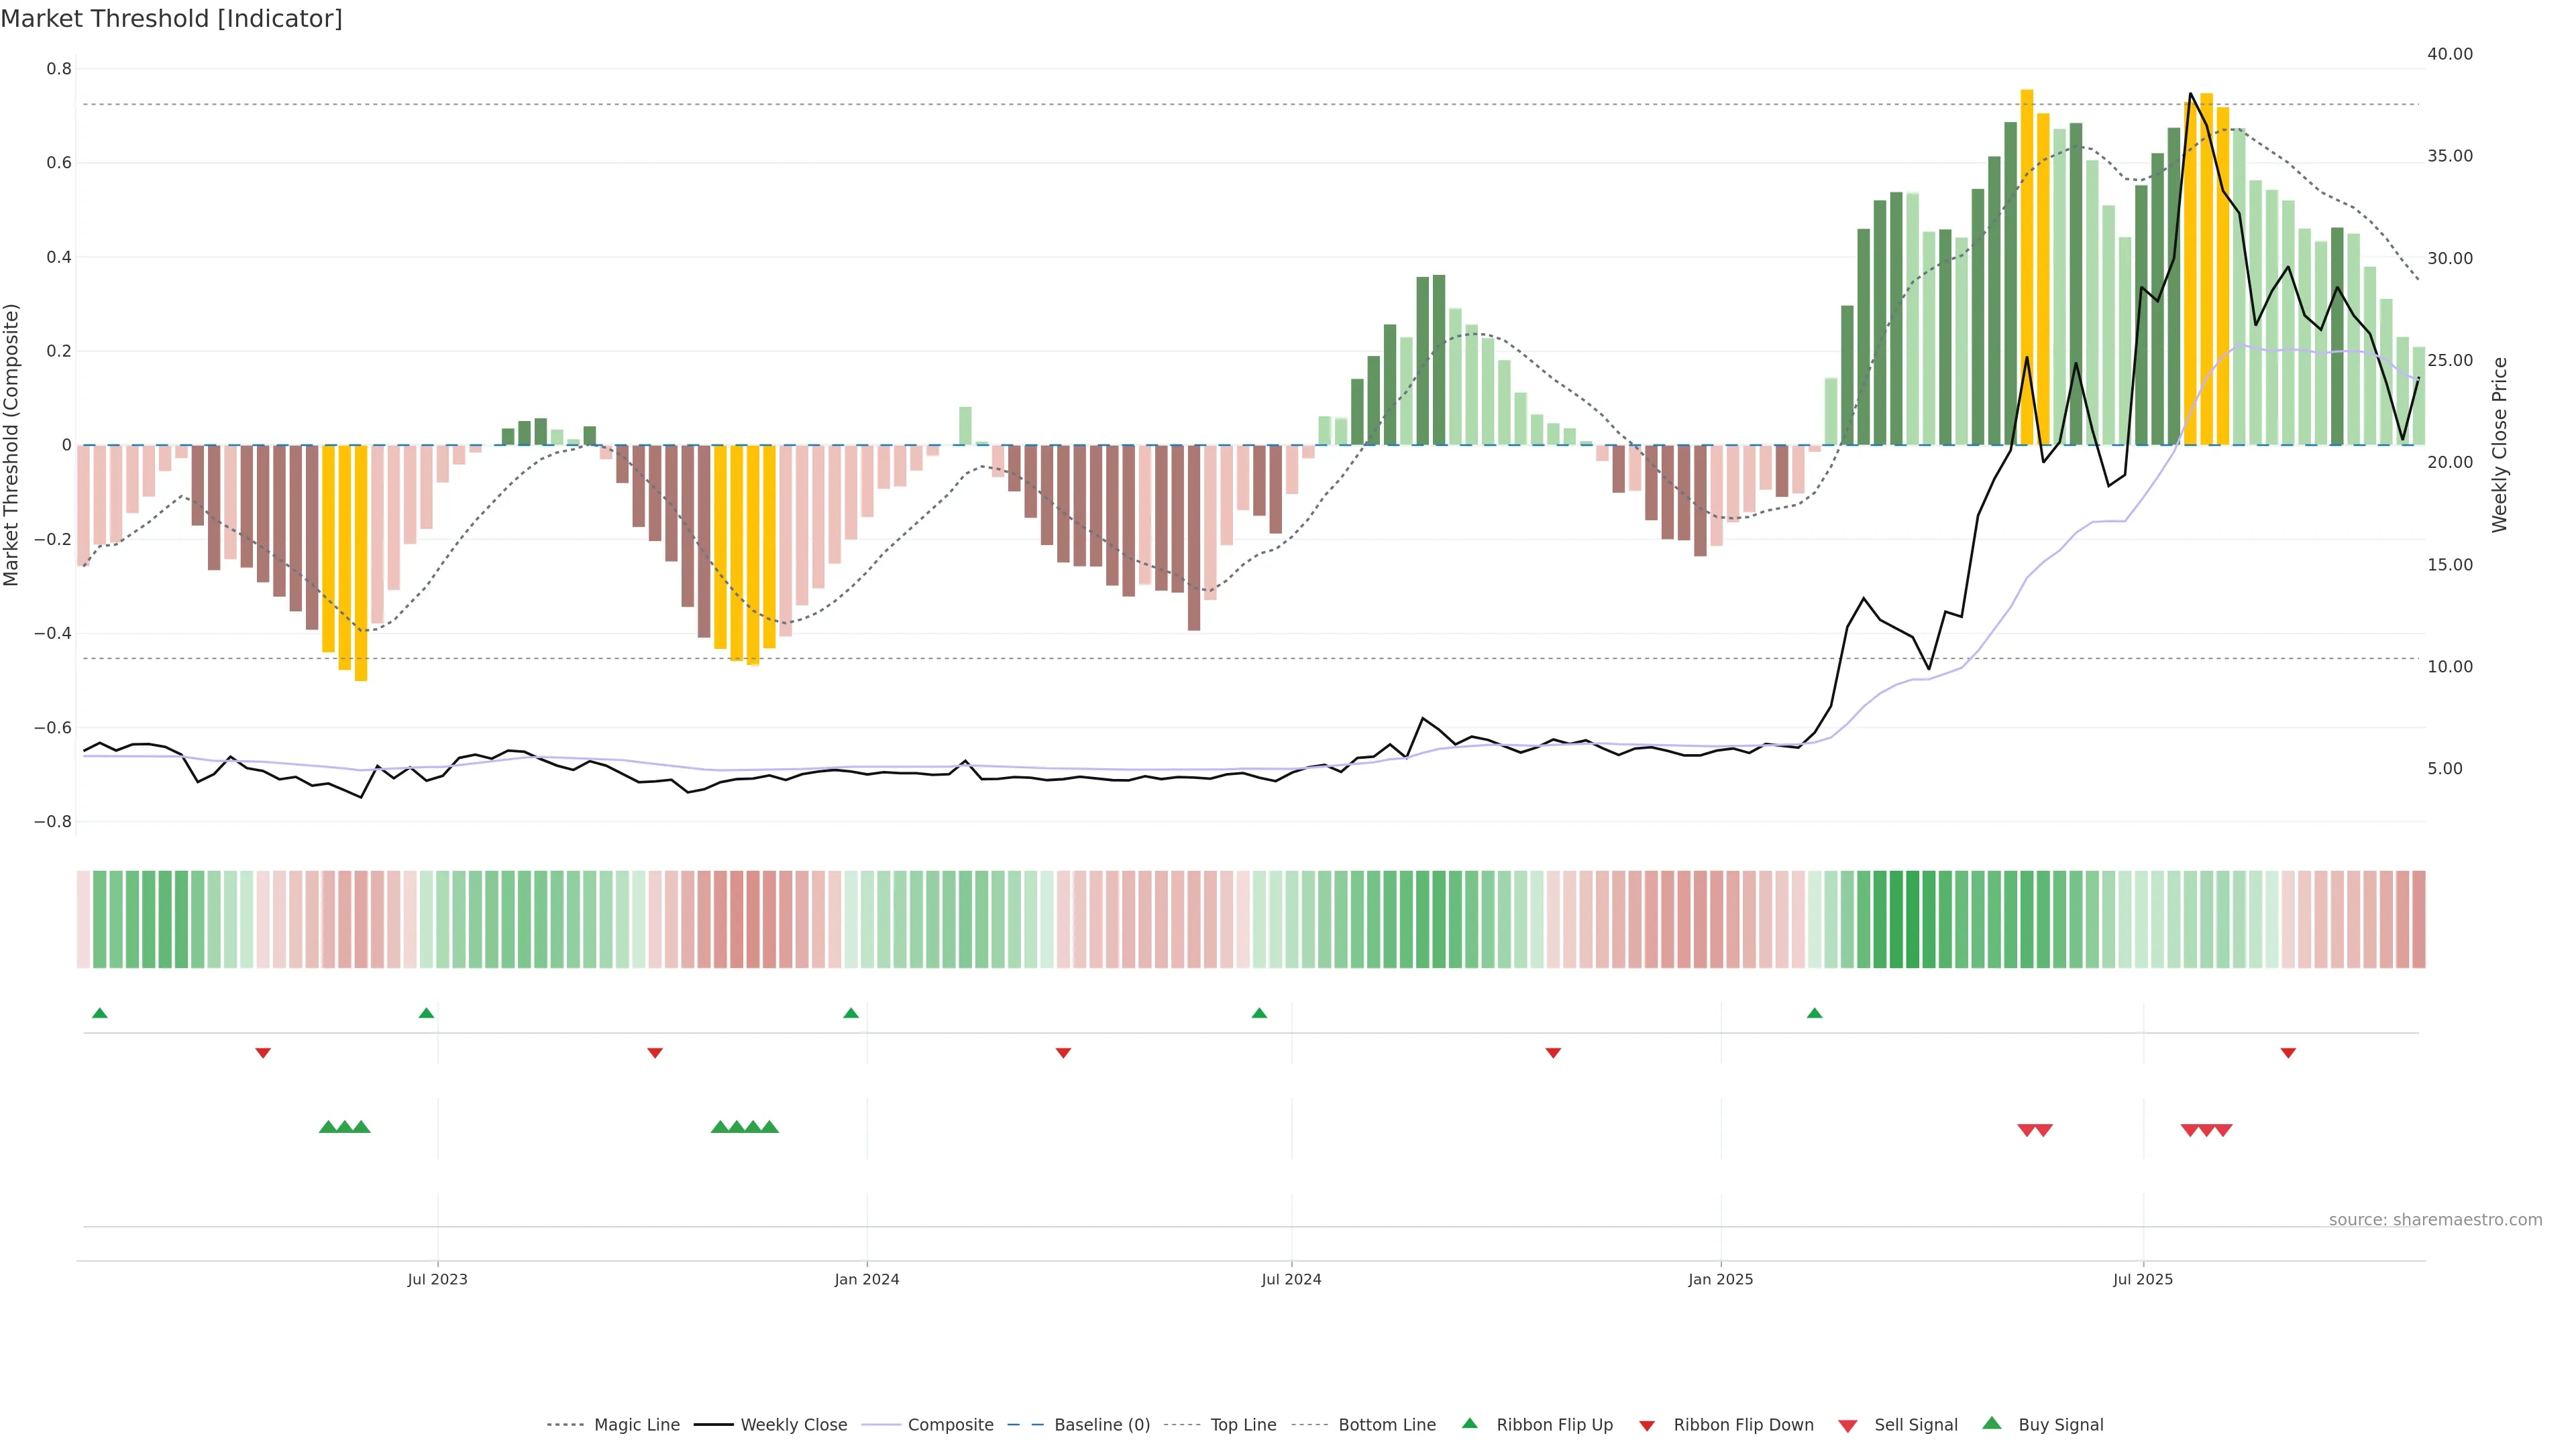This screenshot has width=2576, height=1448.
Task: Click the ribbon flip up marker before Jan 2024
Action: point(851,1014)
